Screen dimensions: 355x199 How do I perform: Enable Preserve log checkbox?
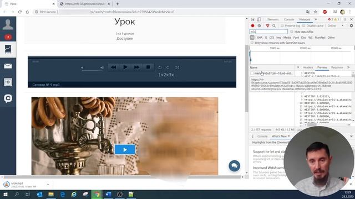point(282,26)
